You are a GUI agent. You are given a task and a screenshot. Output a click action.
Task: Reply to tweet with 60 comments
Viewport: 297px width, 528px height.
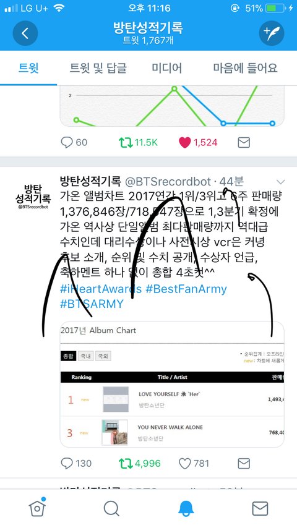74,142
